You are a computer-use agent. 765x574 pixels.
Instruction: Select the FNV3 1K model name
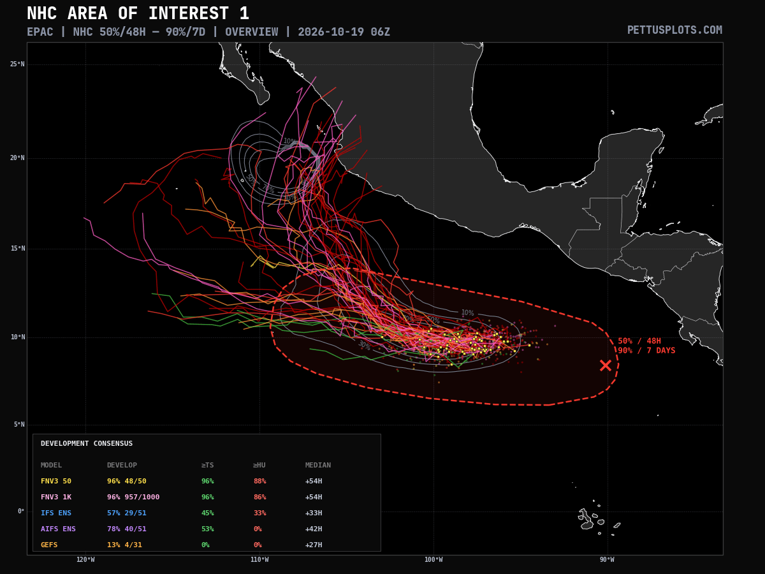[x=56, y=497]
